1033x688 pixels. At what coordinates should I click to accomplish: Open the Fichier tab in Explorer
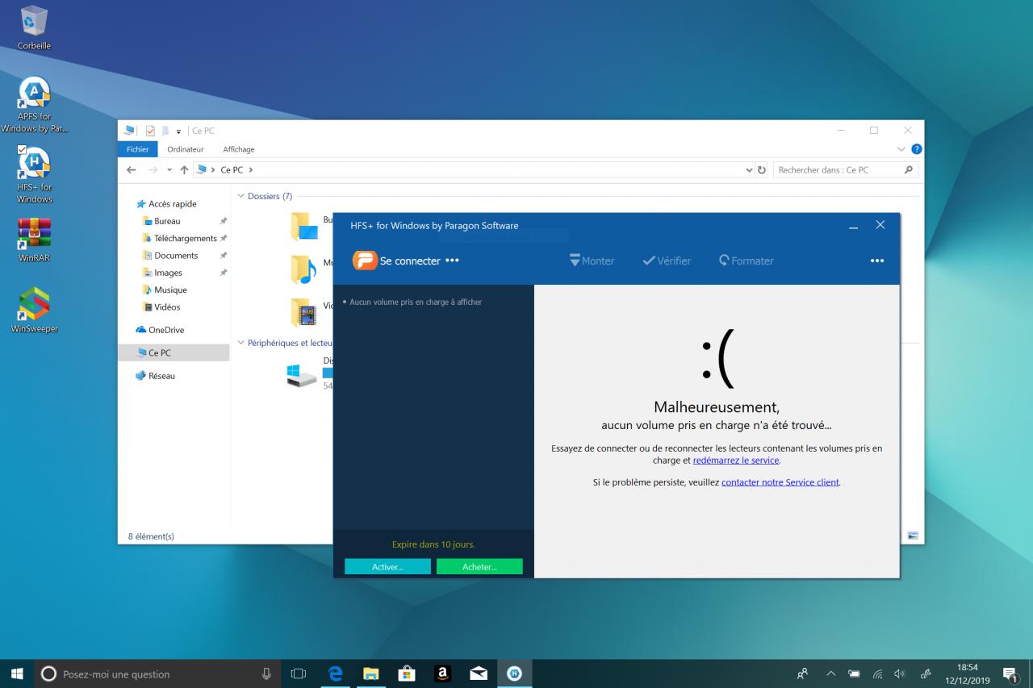[x=138, y=149]
